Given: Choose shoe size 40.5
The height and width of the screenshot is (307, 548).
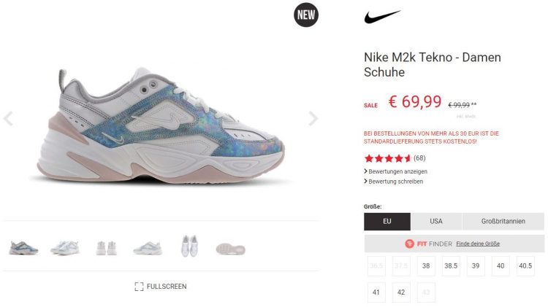Looking at the screenshot, I should (x=525, y=266).
